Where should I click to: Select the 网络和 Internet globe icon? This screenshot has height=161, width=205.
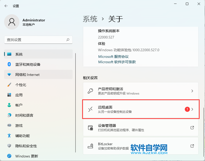pos(9,75)
